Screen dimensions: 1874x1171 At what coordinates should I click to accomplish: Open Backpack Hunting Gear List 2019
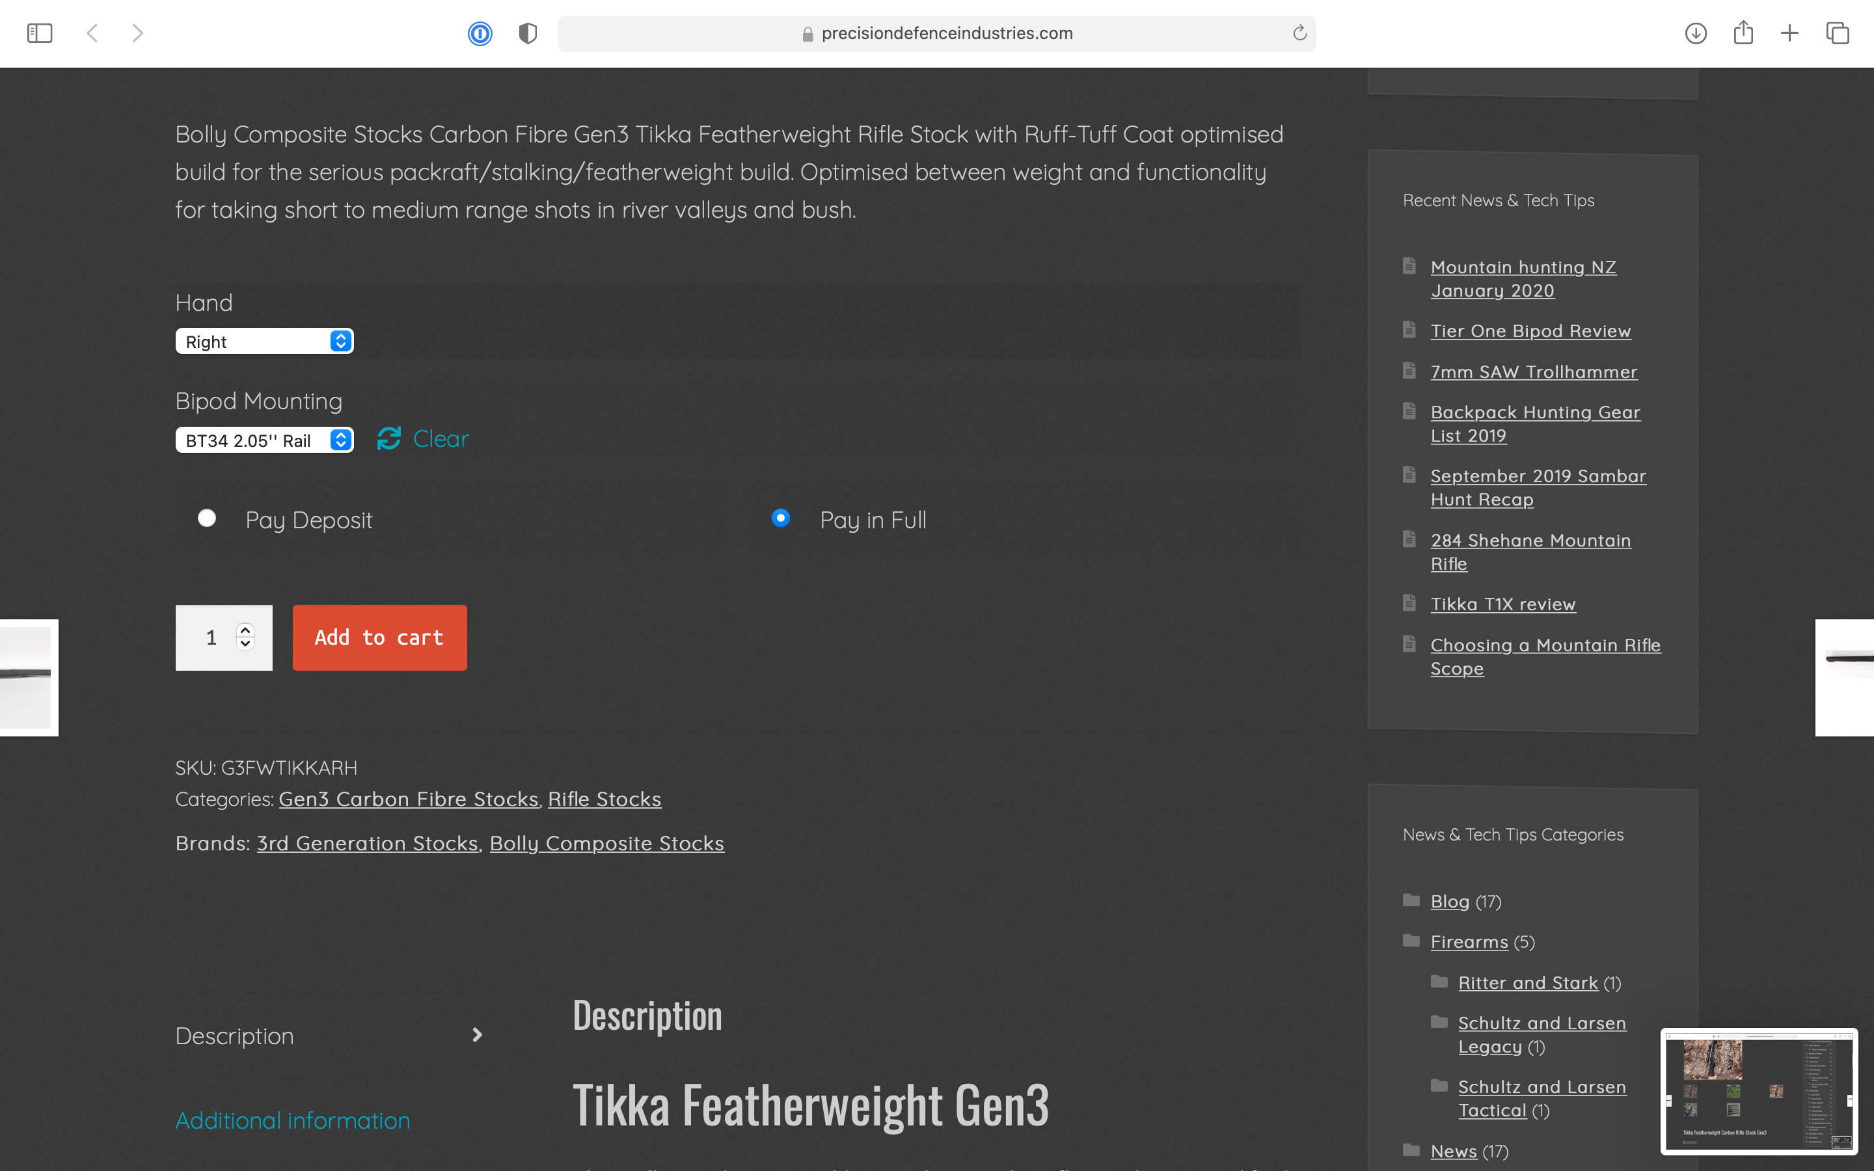pos(1535,424)
